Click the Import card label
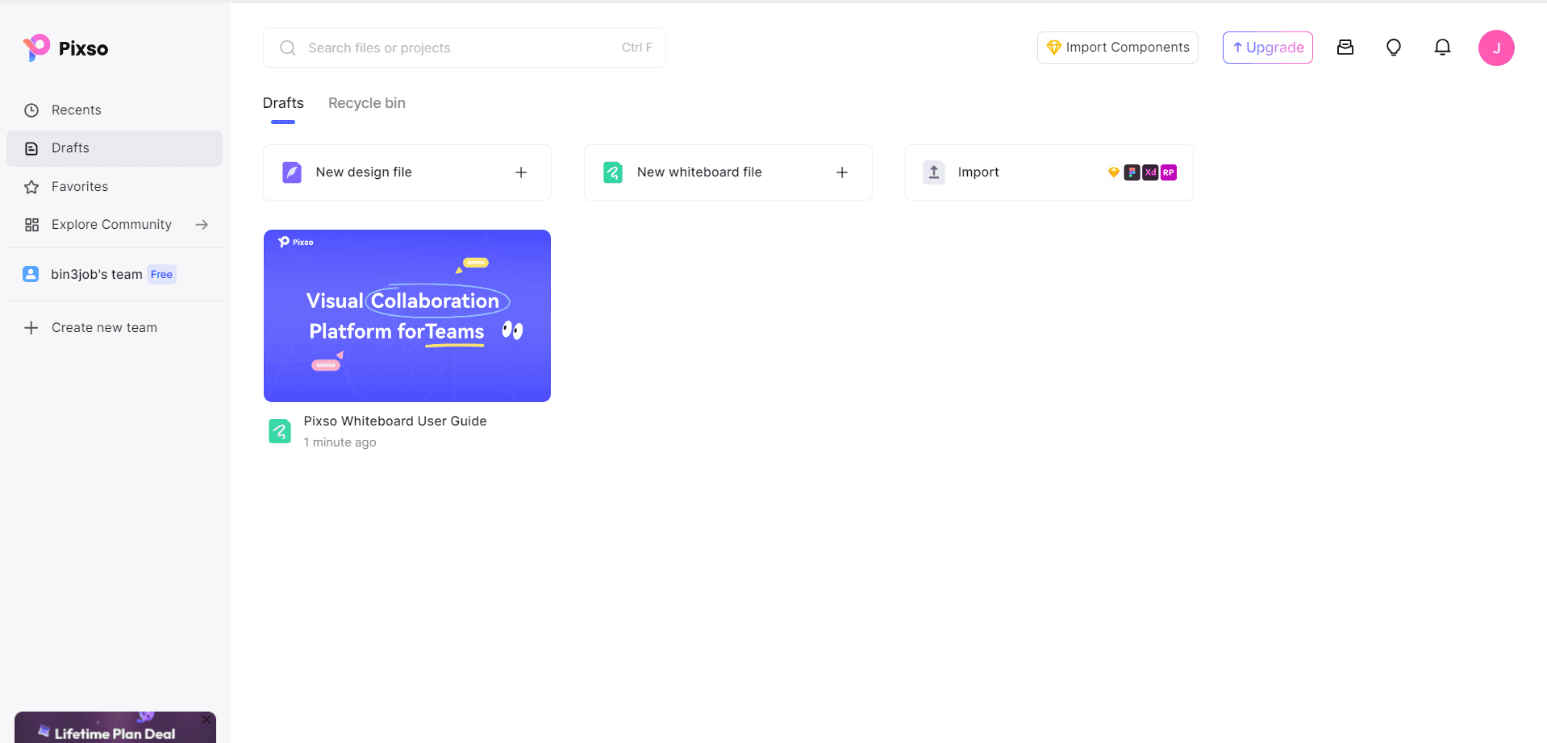This screenshot has height=743, width=1547. pos(978,172)
